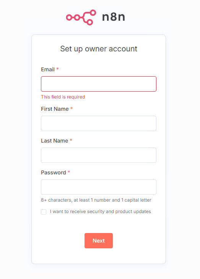Click the red asterisk beside Password

click(x=69, y=172)
